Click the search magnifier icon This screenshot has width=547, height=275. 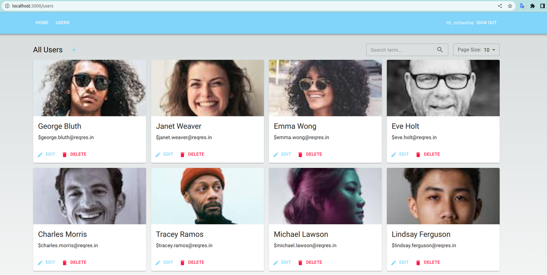440,50
